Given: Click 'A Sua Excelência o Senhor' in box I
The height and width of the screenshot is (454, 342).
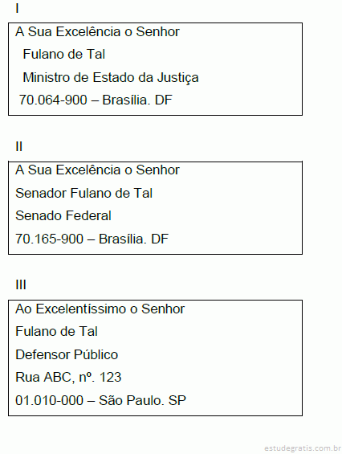Looking at the screenshot, I should (x=97, y=31).
